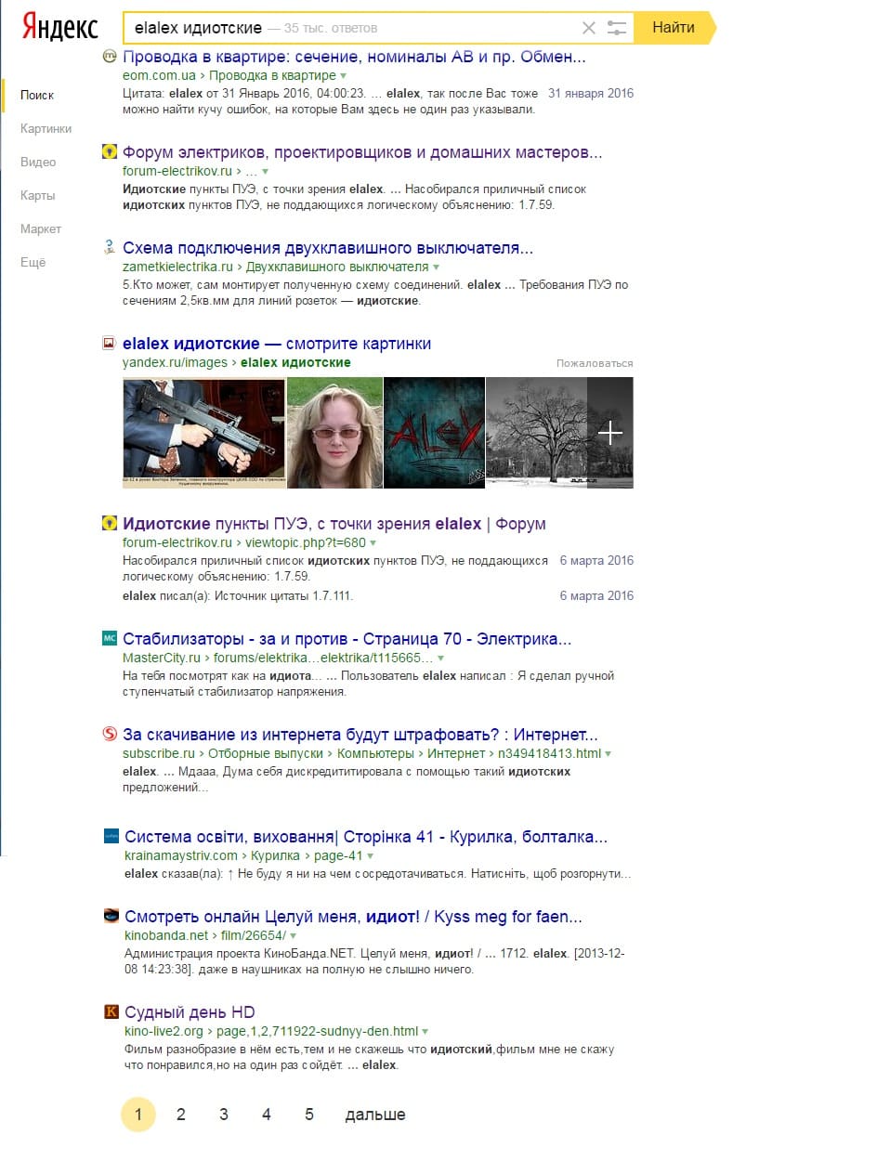The width and height of the screenshot is (890, 1174).
Task: Clear the search query with X icon
Action: pos(588,28)
